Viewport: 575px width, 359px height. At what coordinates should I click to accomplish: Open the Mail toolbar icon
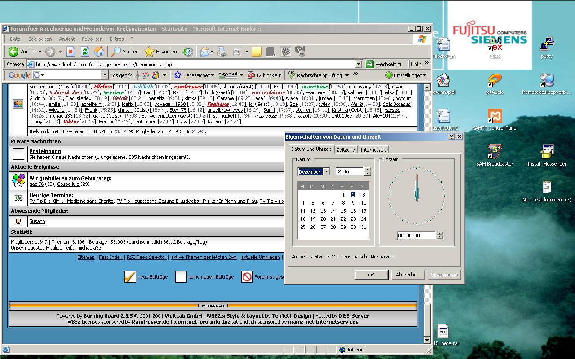click(x=204, y=52)
